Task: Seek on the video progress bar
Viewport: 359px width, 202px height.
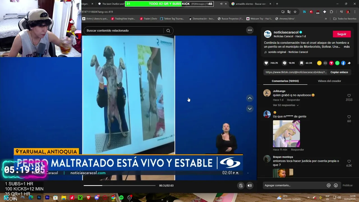Action: 119,185
